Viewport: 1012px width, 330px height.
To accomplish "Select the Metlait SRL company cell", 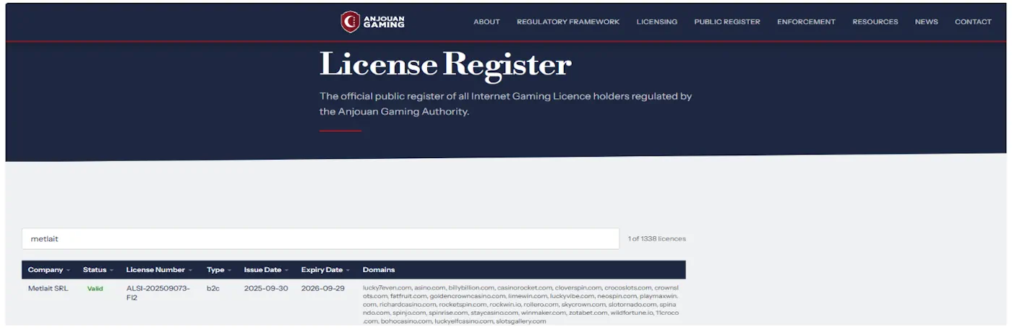I will point(47,288).
